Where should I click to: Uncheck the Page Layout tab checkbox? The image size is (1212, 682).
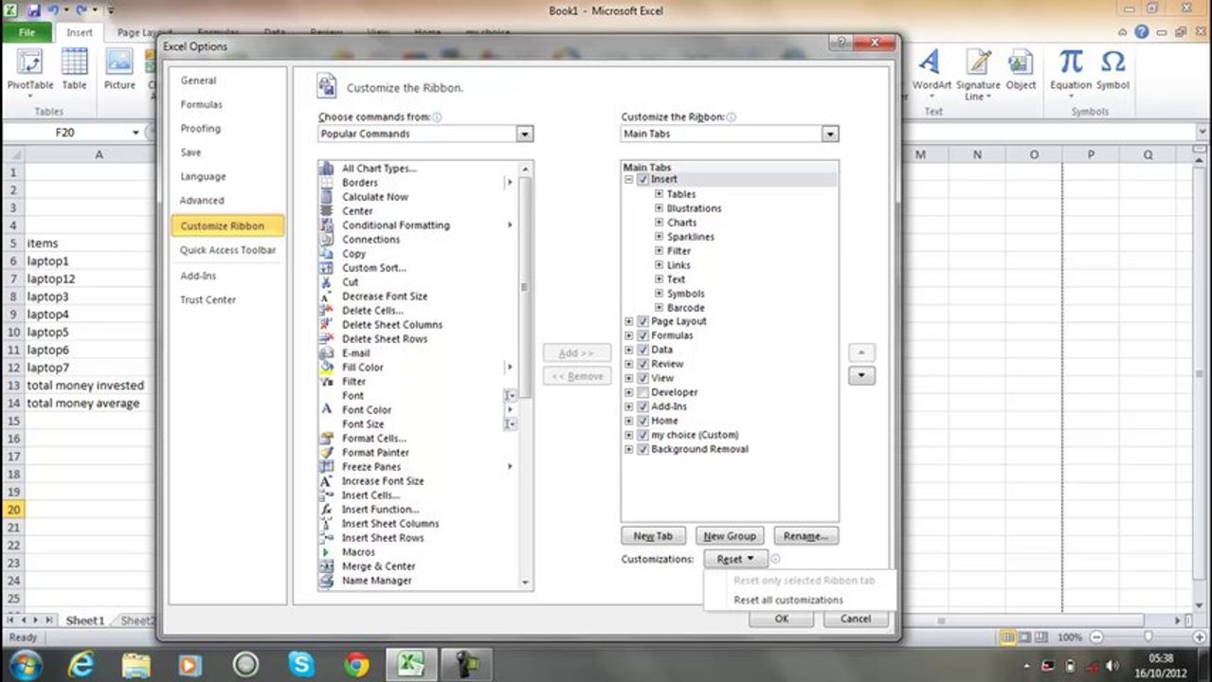[643, 322]
